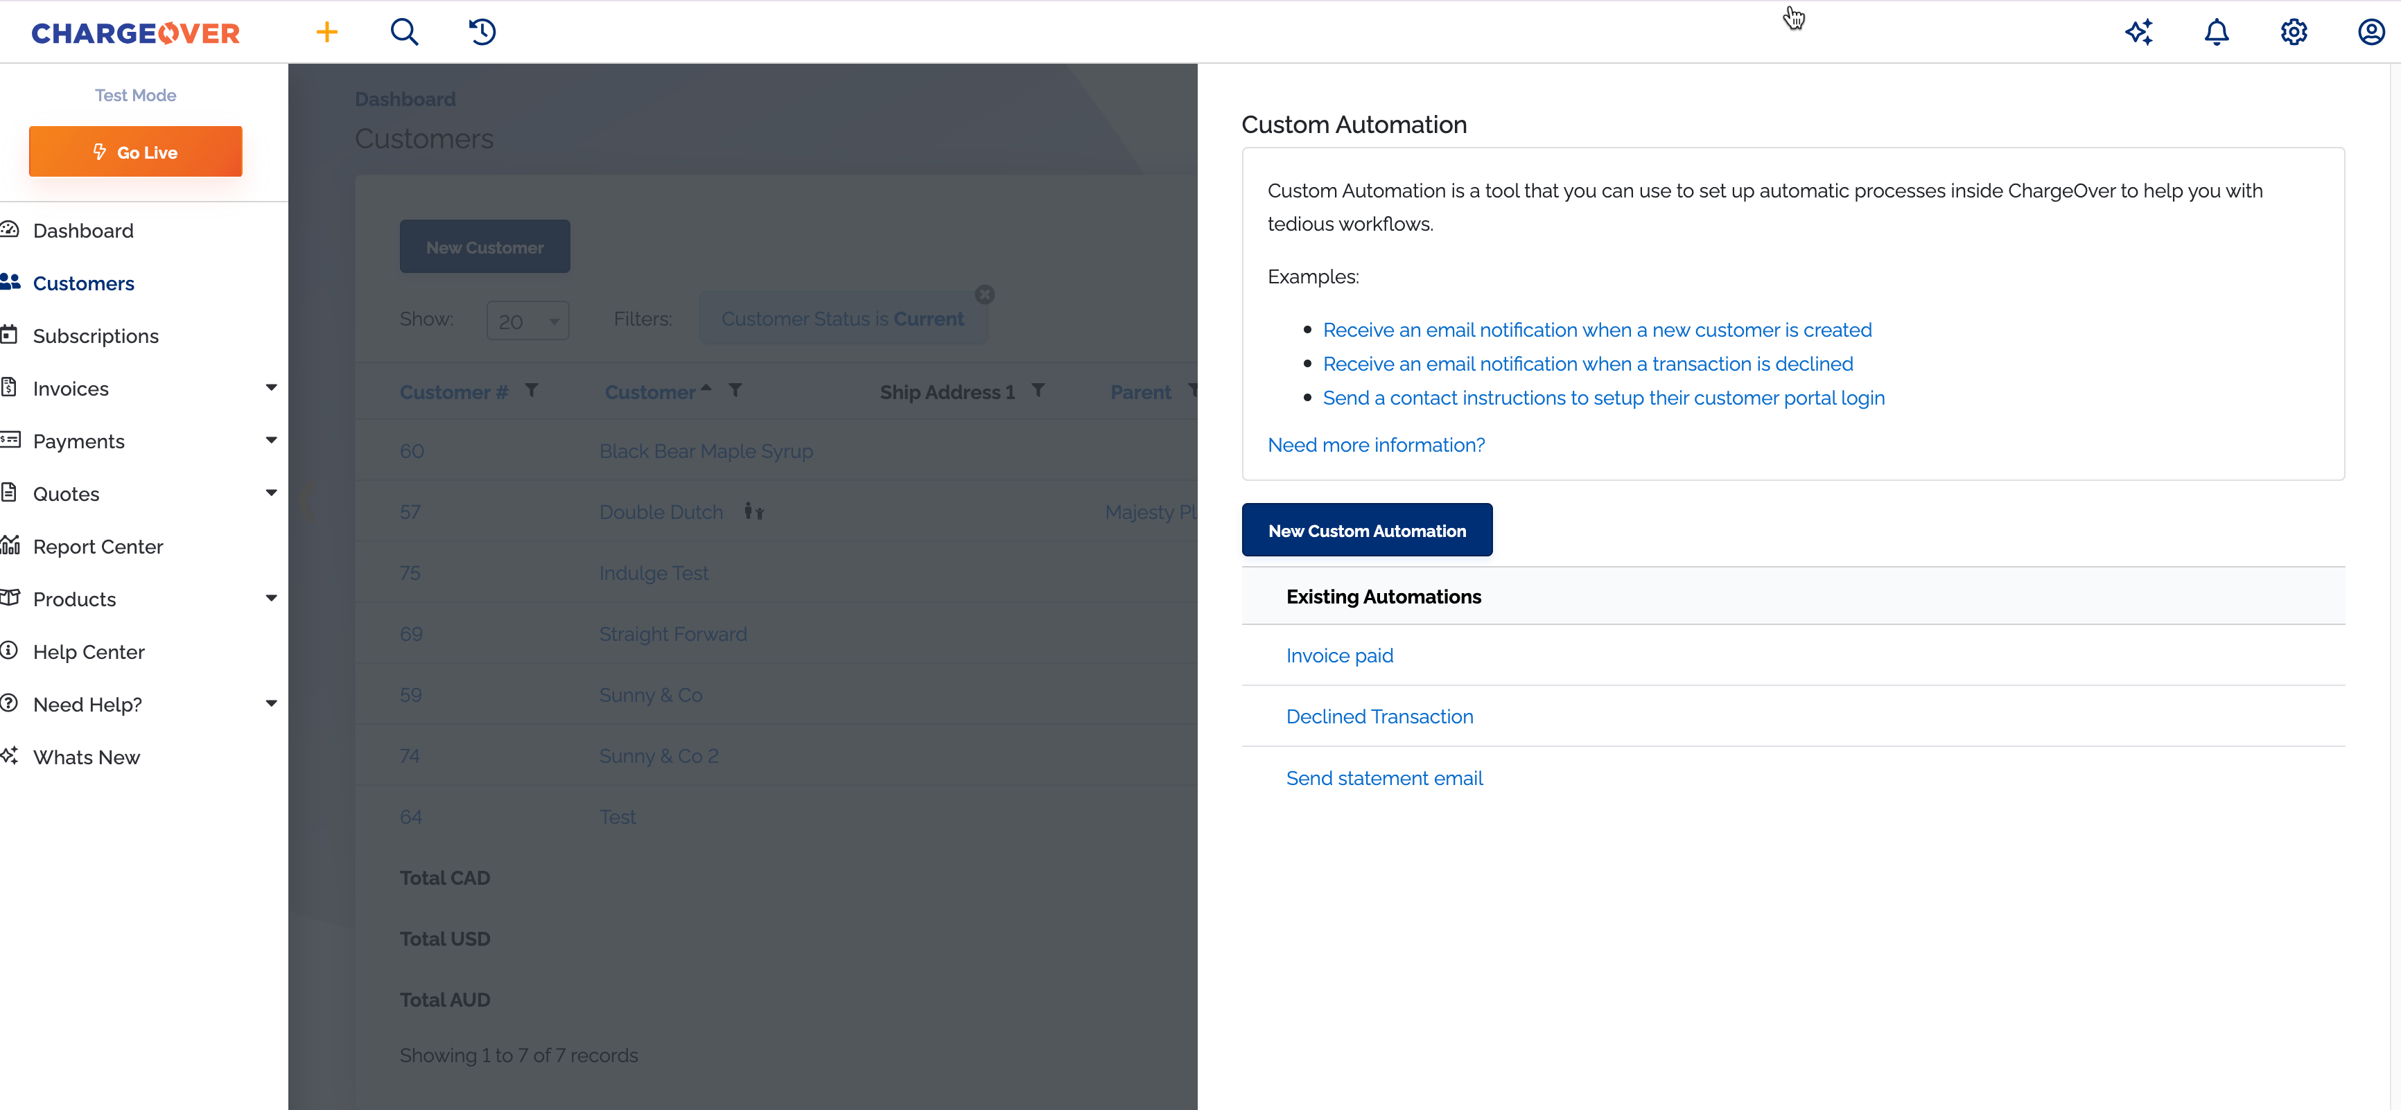2401x1110 pixels.
Task: Open the Need more information? link
Action: 1376,445
